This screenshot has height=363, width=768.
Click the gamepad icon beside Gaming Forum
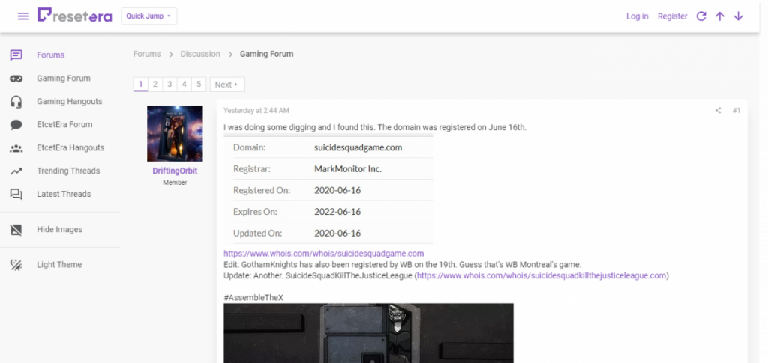[x=16, y=78]
